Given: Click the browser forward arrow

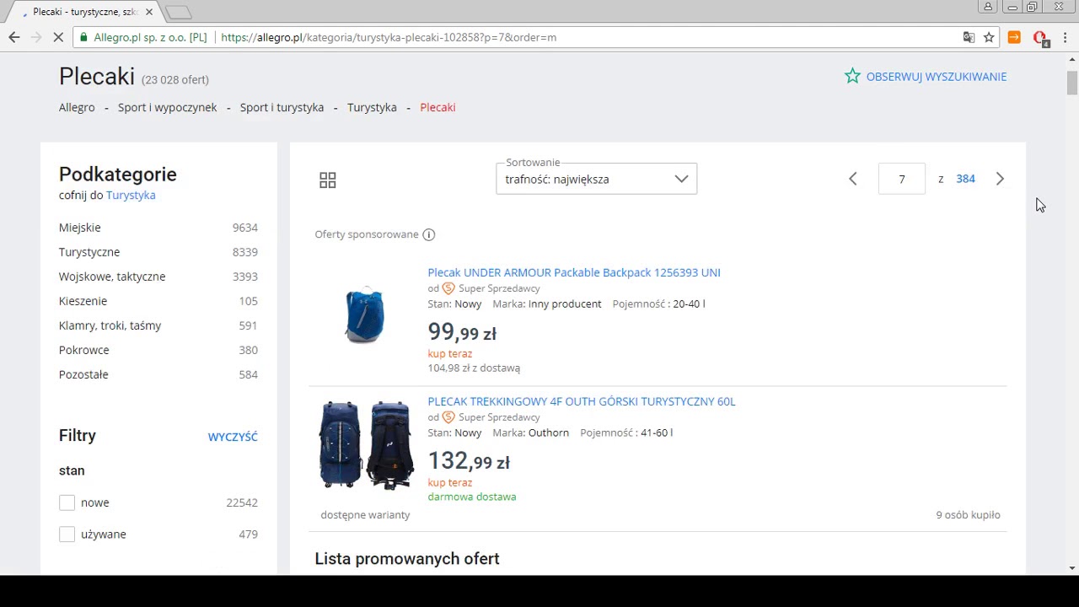Looking at the screenshot, I should pos(36,37).
